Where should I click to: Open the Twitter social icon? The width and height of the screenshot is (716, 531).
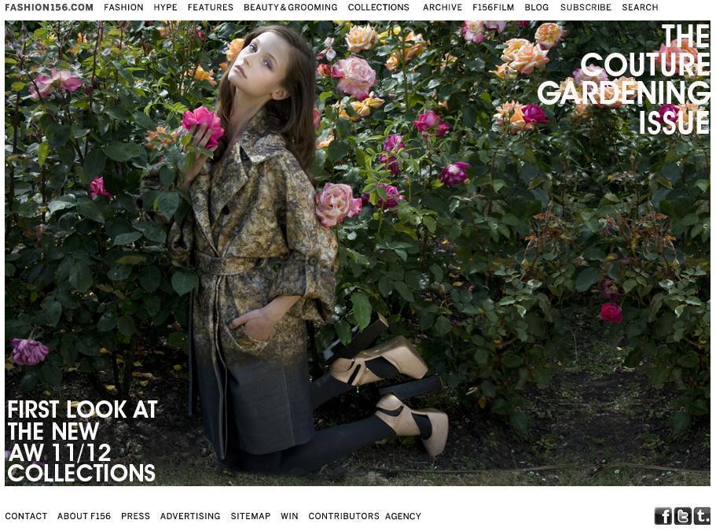pyautogui.click(x=683, y=516)
